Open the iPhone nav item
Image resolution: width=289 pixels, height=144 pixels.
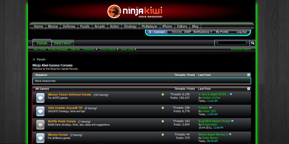pyautogui.click(x=167, y=26)
